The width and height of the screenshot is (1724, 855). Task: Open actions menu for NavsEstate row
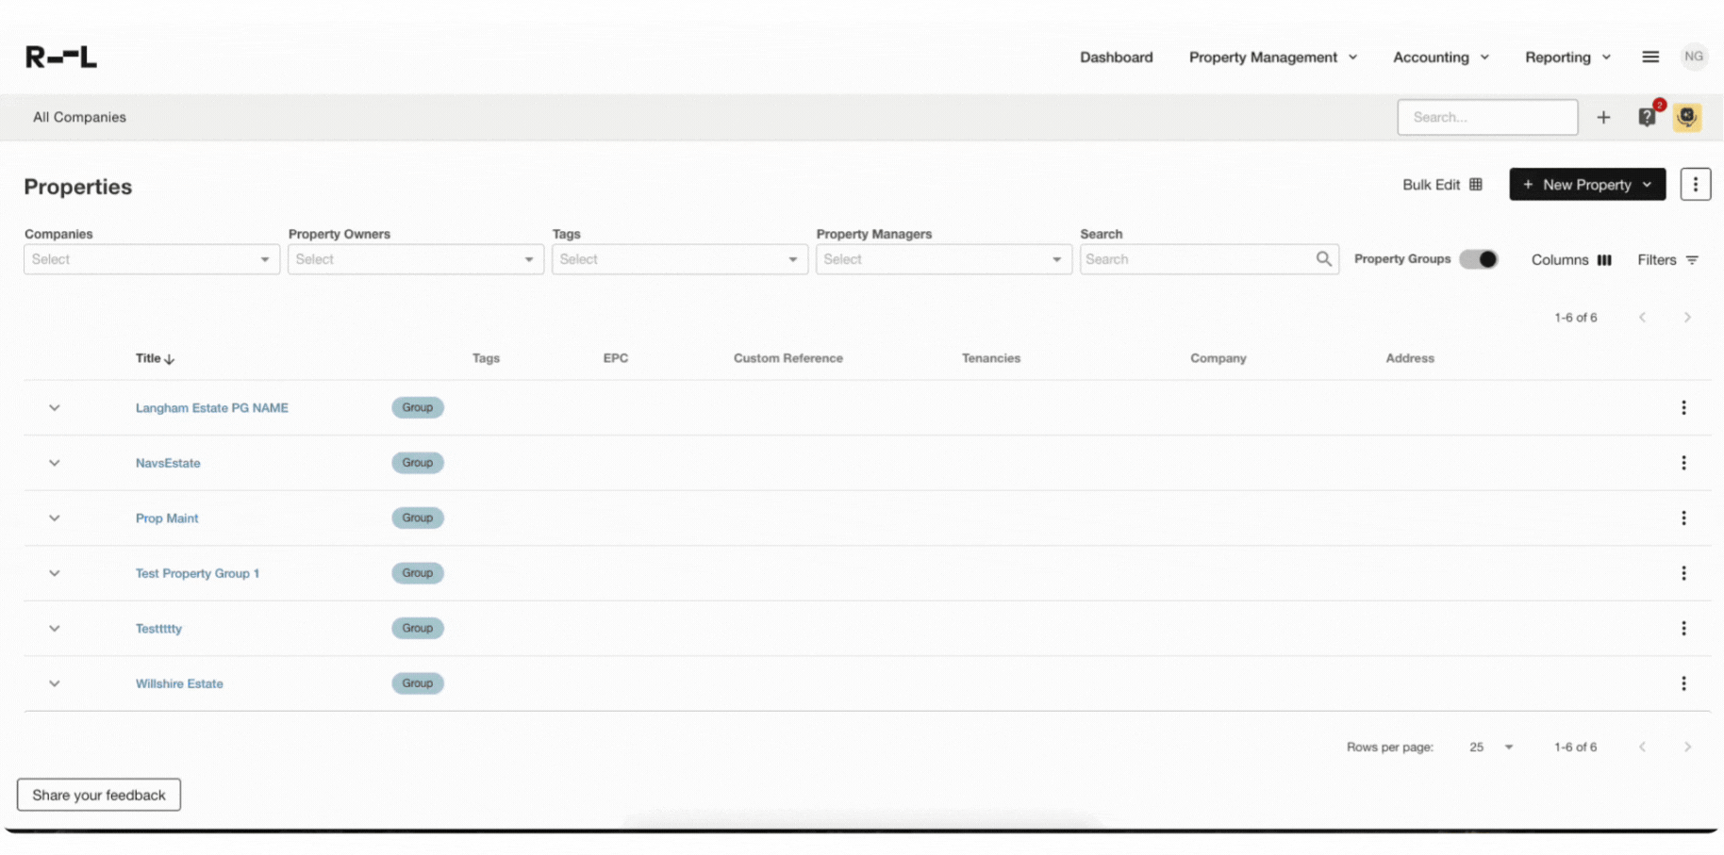coord(1683,463)
